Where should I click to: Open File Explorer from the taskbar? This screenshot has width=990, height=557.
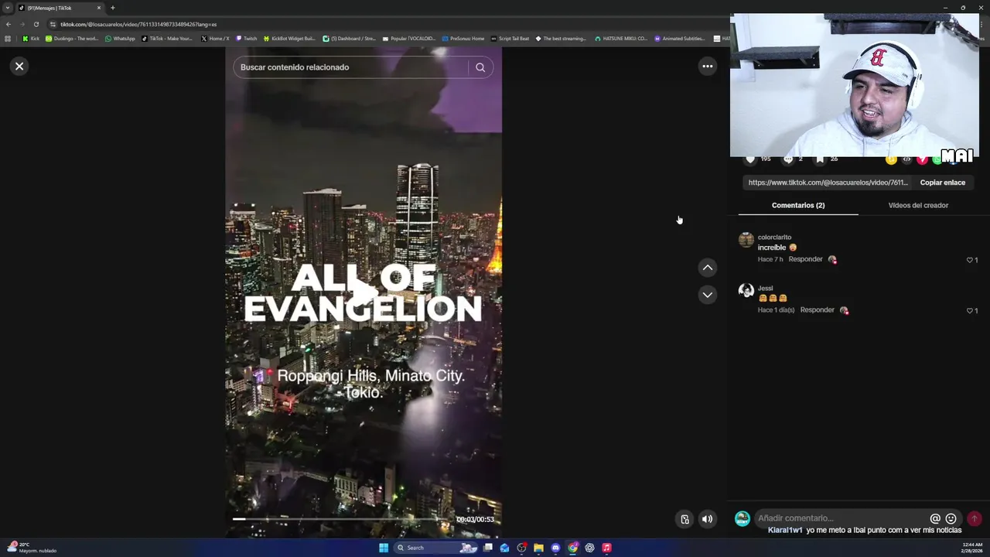tap(538, 548)
